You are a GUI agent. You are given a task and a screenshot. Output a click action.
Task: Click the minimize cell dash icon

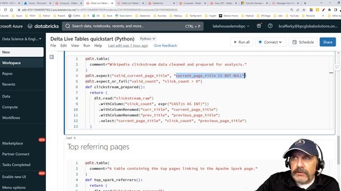[331, 73]
